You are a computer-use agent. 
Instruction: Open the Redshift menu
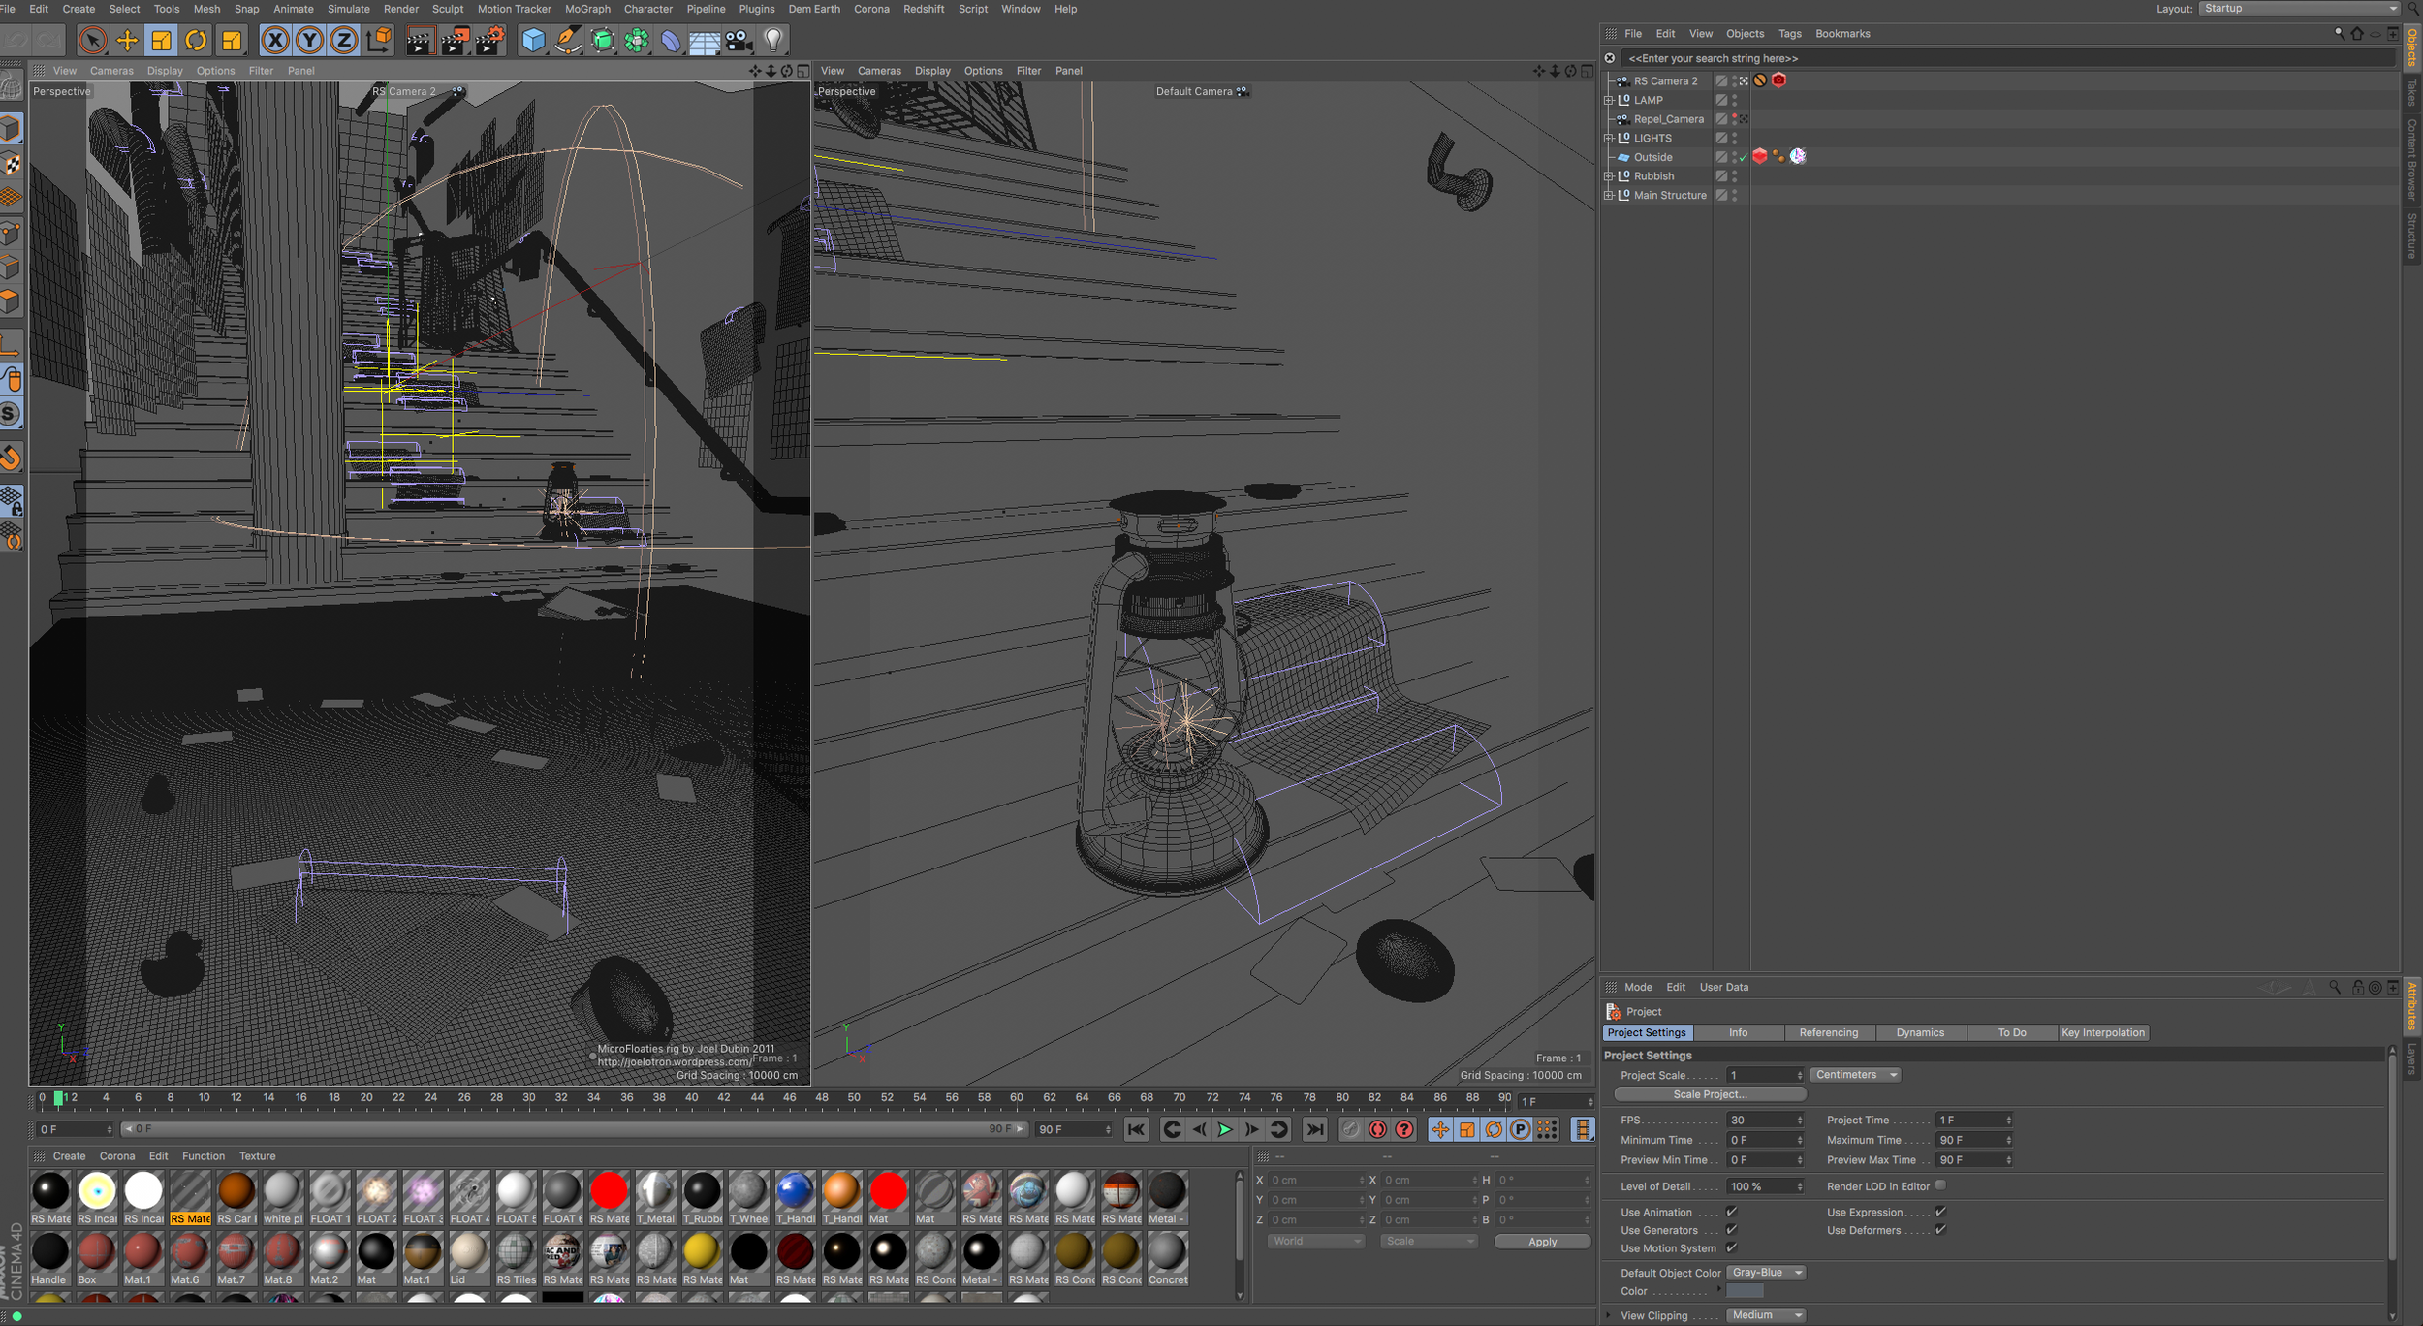click(923, 9)
